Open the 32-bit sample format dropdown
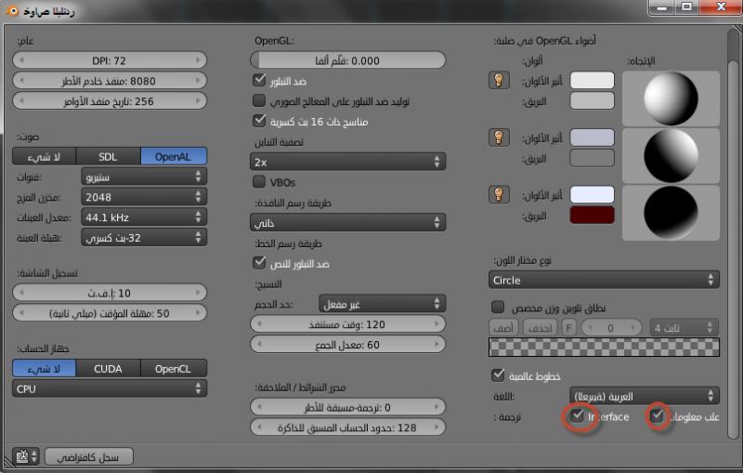 pos(144,238)
